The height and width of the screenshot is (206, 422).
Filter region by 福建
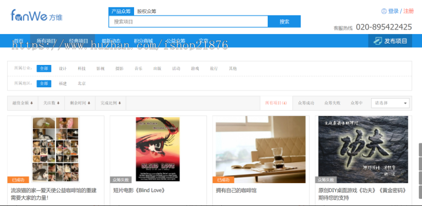(x=63, y=84)
